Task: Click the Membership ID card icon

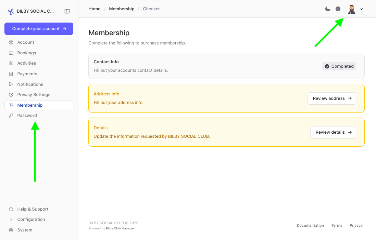Action: (x=11, y=105)
